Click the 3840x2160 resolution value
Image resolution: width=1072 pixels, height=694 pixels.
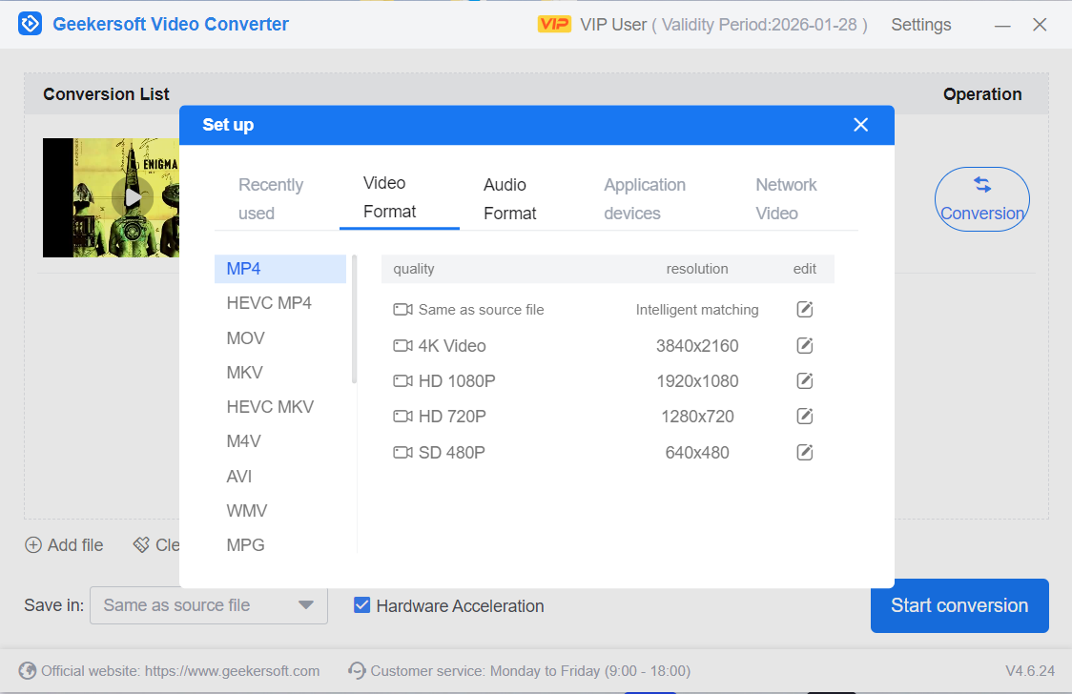(697, 346)
